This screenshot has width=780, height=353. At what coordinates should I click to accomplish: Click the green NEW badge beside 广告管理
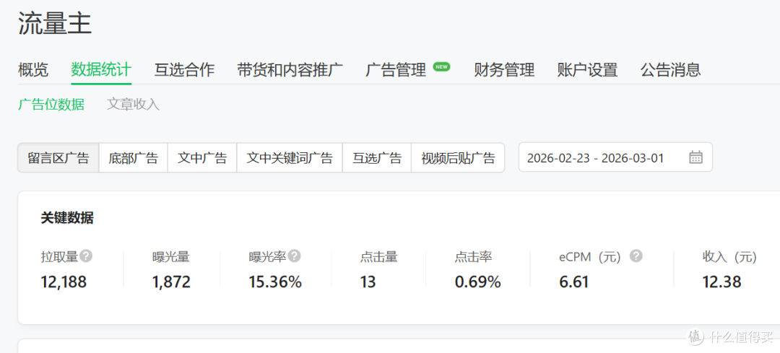442,66
